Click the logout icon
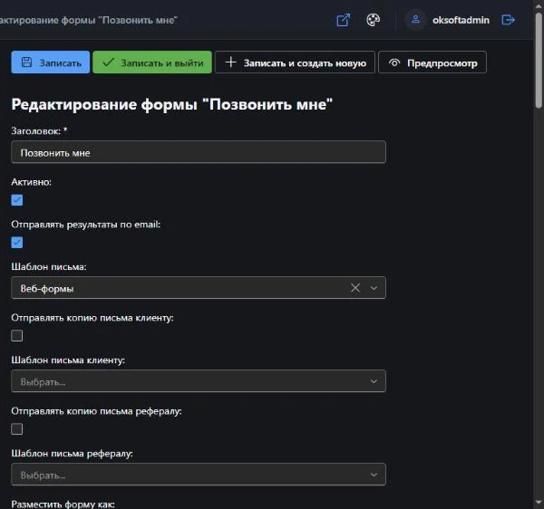Viewport: 544px width, 509px height. (x=508, y=20)
